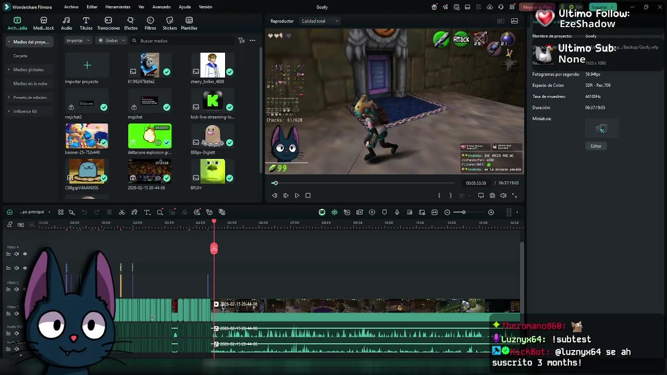Lock the Video 4 track
This screenshot has width=667, height=375.
(x=8, y=254)
